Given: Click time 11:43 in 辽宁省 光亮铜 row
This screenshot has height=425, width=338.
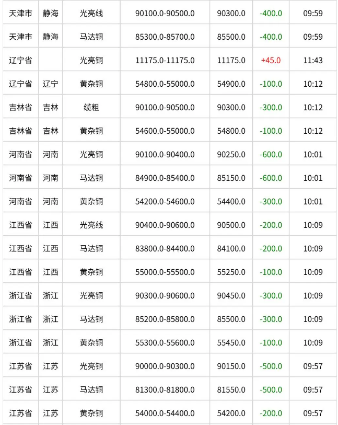Looking at the screenshot, I should click(313, 61).
